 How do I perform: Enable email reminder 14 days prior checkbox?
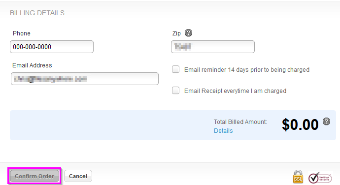point(175,69)
